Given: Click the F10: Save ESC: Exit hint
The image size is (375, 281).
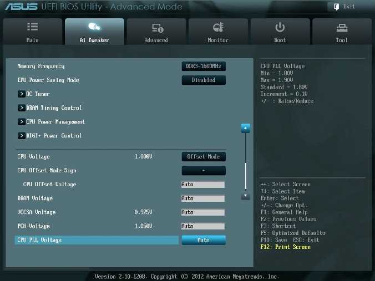Looking at the screenshot, I should point(290,240).
